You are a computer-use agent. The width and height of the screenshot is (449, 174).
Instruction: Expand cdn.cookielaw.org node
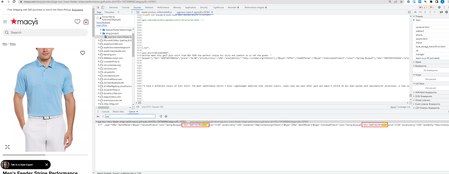[98, 65]
